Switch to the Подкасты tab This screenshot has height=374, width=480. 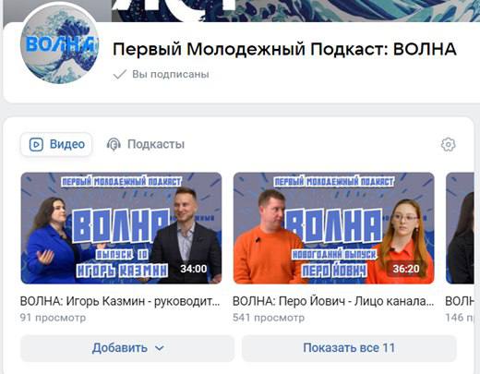click(146, 144)
